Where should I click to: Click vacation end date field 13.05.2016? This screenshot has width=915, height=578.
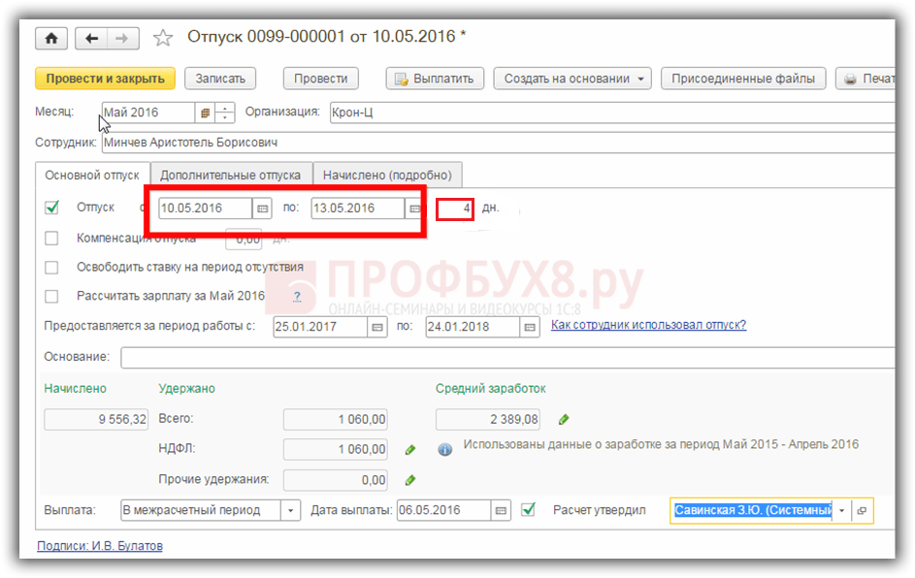358,209
